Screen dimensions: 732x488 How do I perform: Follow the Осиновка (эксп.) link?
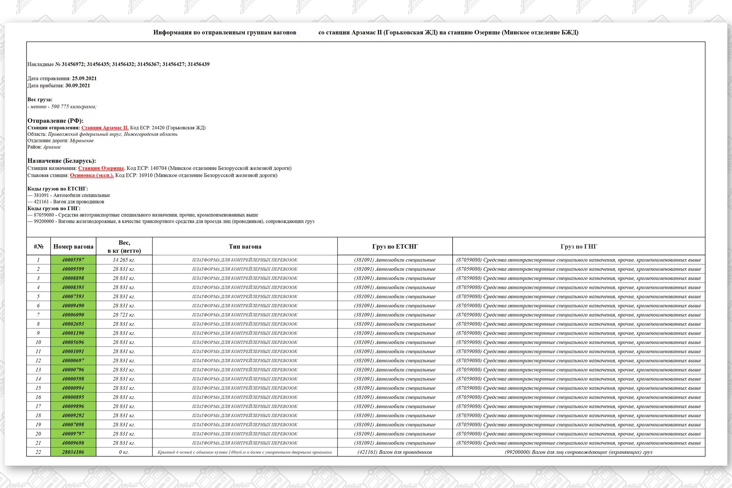[92, 175]
